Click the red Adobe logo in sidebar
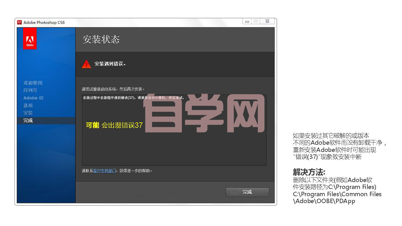402x226 pixels. (30, 39)
